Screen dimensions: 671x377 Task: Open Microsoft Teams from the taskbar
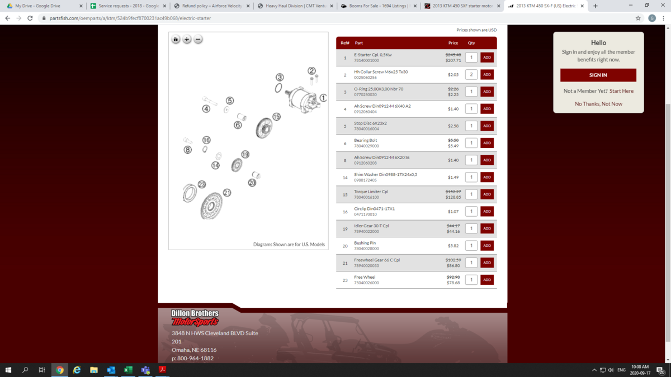[x=145, y=370]
